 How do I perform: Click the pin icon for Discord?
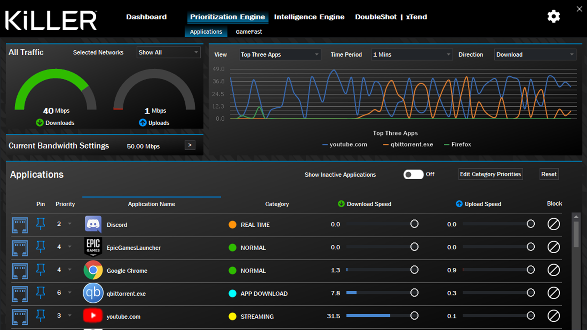[40, 225]
